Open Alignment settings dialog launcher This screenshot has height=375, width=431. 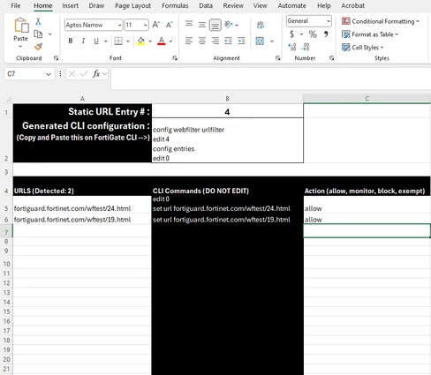tap(277, 58)
